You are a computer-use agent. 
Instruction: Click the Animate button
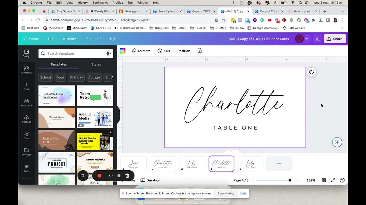[x=141, y=51]
